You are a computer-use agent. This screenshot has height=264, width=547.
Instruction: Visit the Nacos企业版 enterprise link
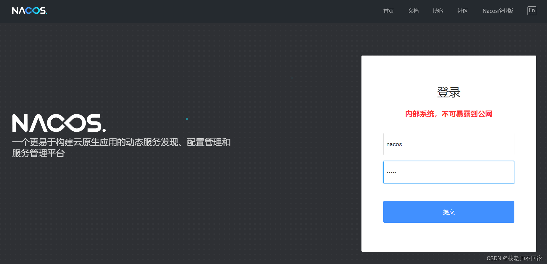pyautogui.click(x=497, y=11)
